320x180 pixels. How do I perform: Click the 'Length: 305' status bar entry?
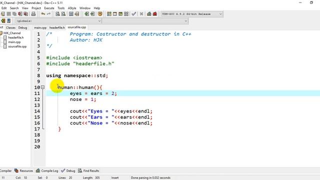[91, 178]
